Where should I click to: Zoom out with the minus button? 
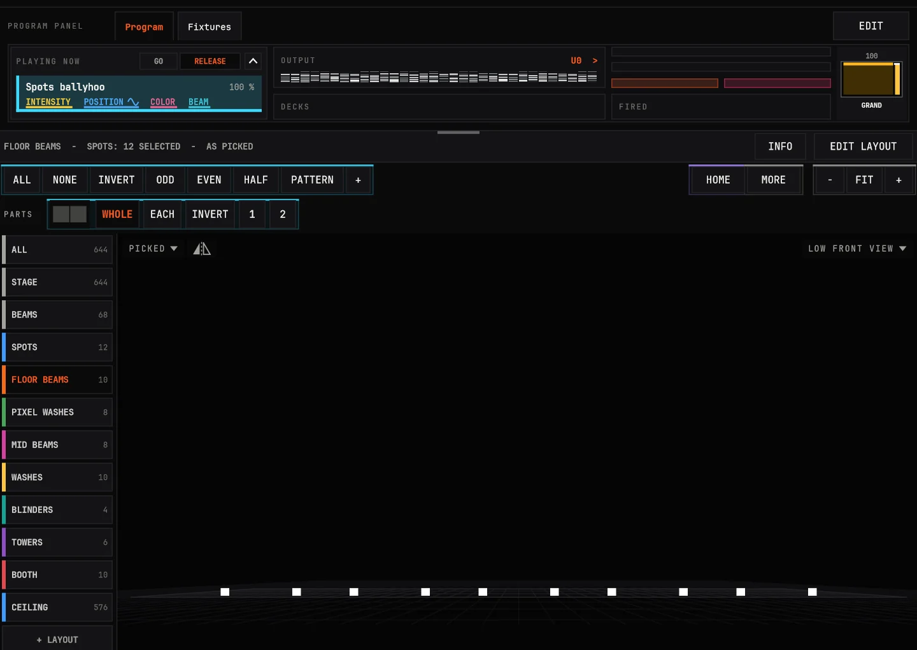[830, 180]
